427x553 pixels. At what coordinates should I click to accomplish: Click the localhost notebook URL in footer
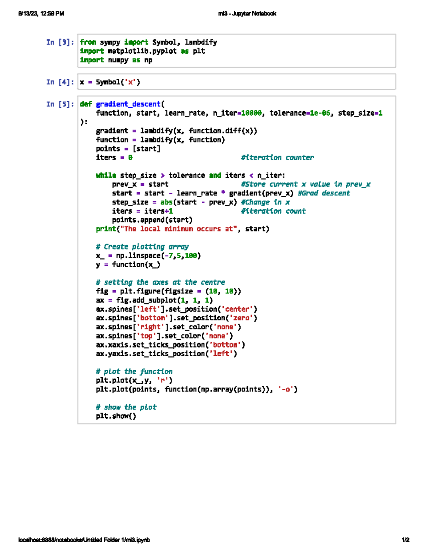[84, 540]
